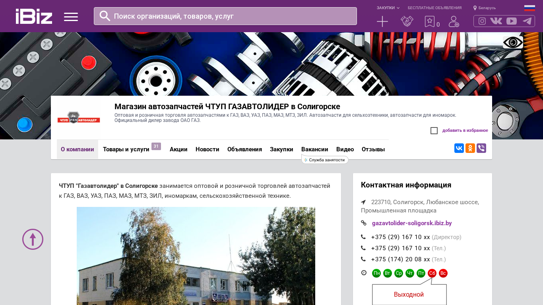Screen dimensions: 543x305
Task: Select Thursday (Чт) schedule circle
Action: click(410, 273)
